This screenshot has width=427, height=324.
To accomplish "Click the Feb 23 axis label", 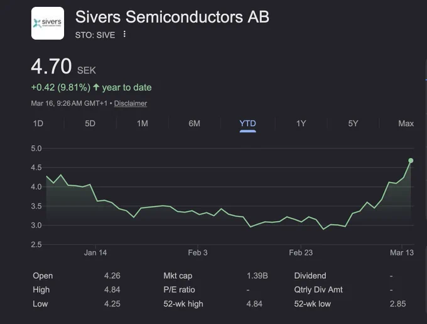I will click(301, 252).
